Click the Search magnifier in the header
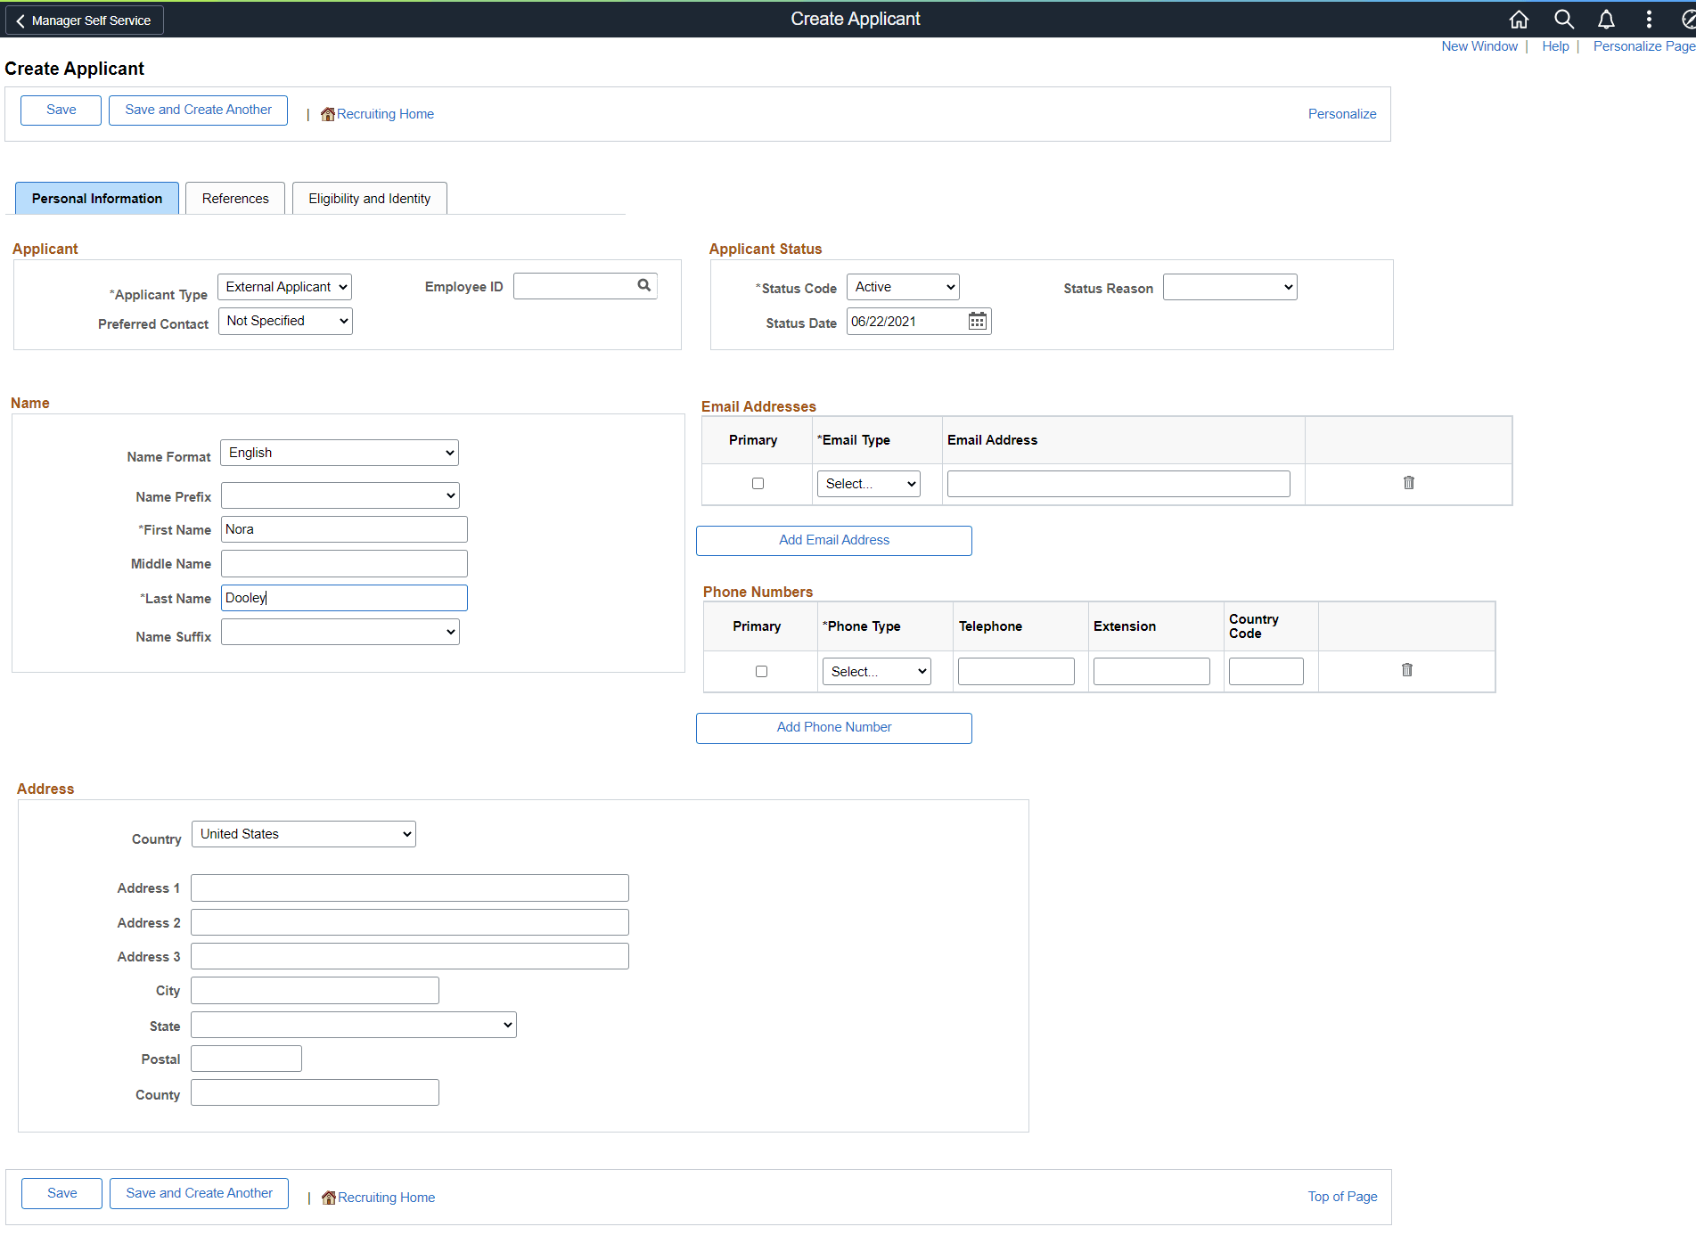Image resolution: width=1696 pixels, height=1235 pixels. [x=1562, y=19]
